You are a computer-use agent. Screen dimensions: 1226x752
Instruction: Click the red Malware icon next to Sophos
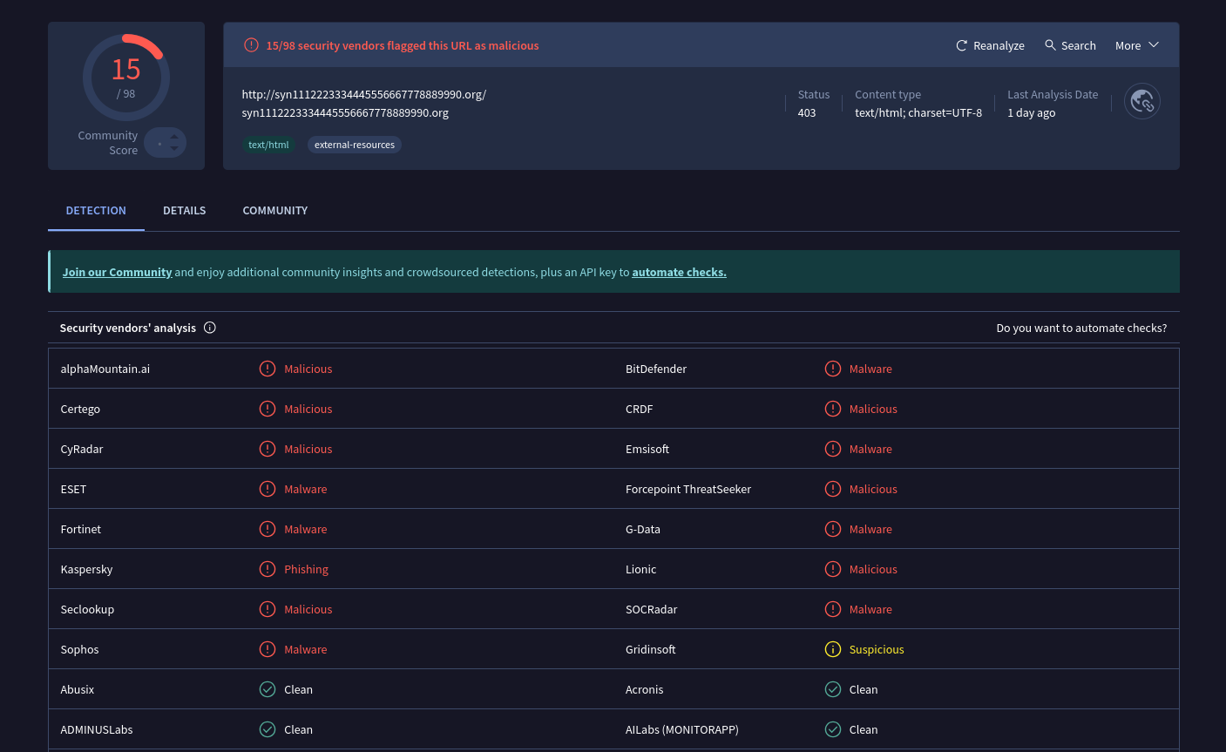point(268,649)
